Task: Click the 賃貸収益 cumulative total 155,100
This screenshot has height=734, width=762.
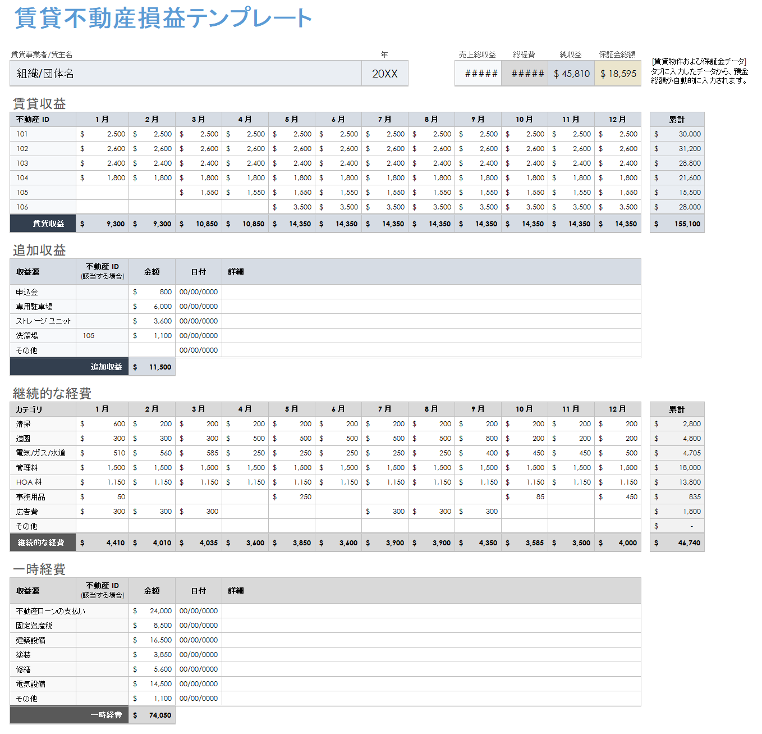Action: click(677, 224)
